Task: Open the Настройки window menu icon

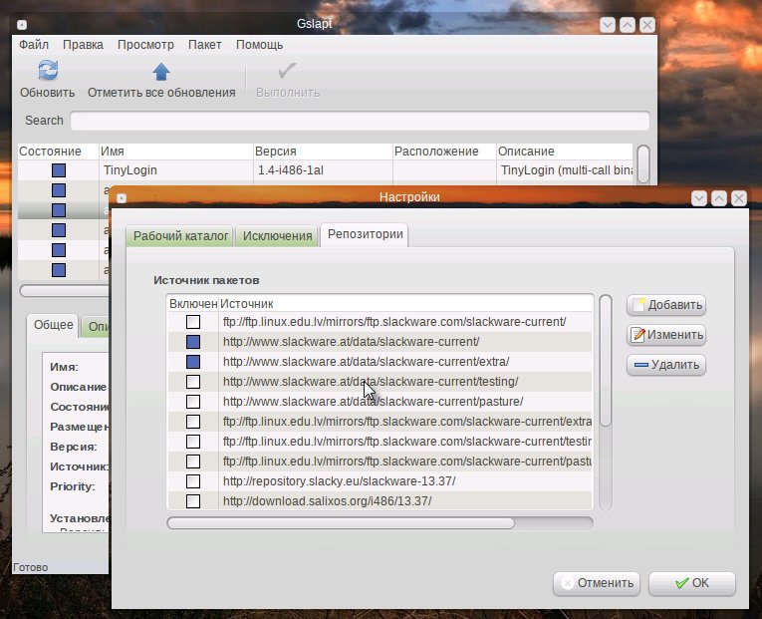Action: (x=122, y=198)
